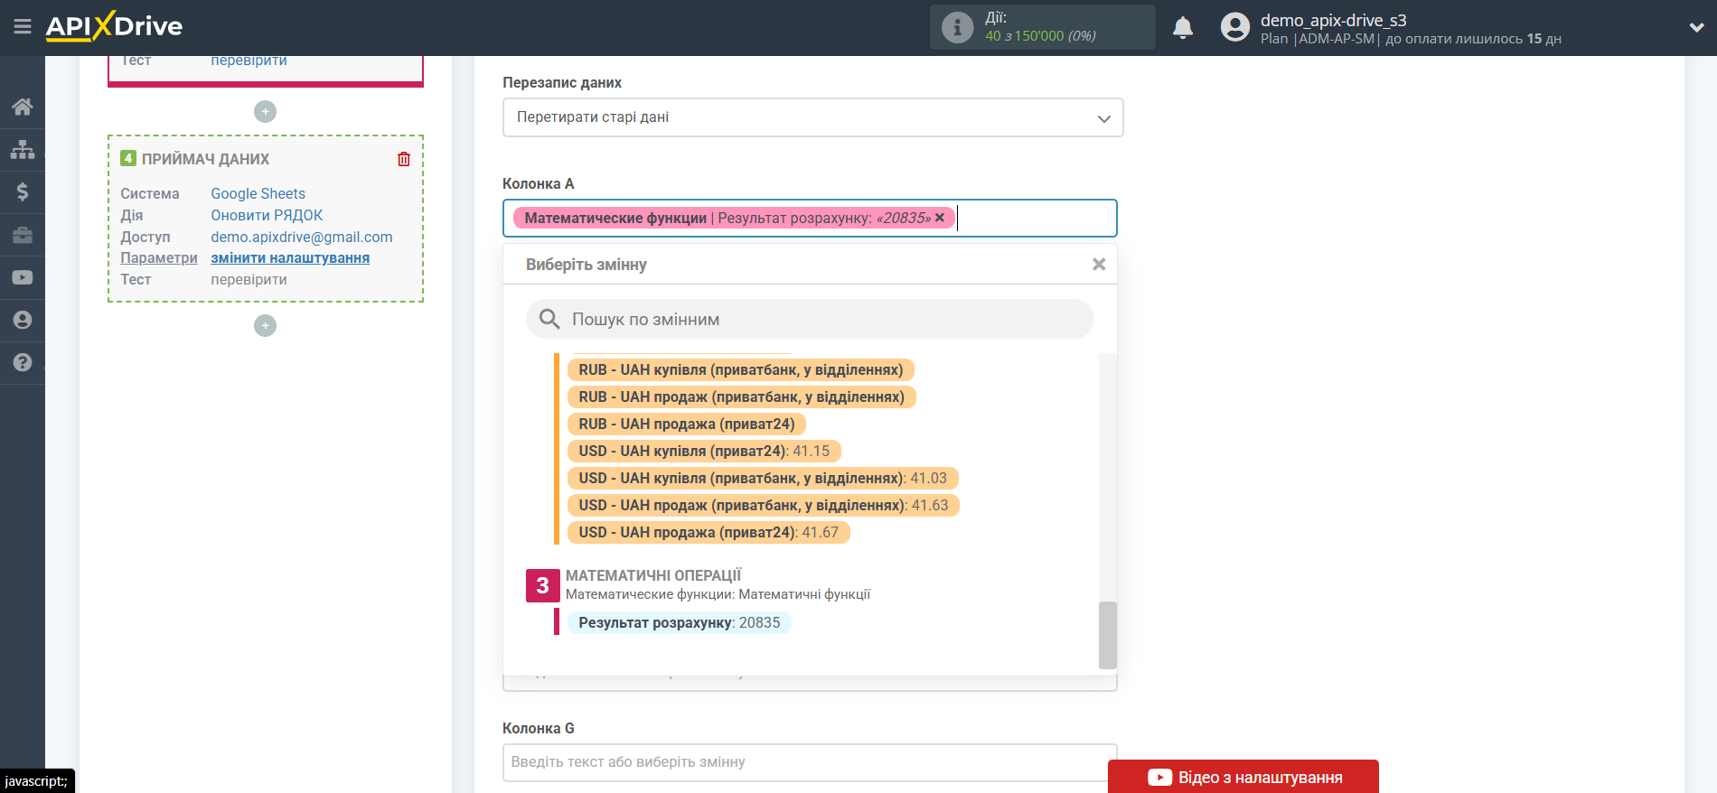
Task: Add a step with plus below ПРИЙМАЧ ДАНИХ
Action: (265, 325)
